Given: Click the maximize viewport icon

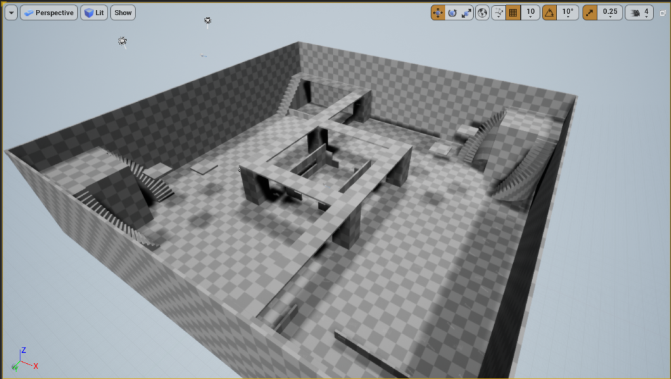Looking at the screenshot, I should 662,12.
